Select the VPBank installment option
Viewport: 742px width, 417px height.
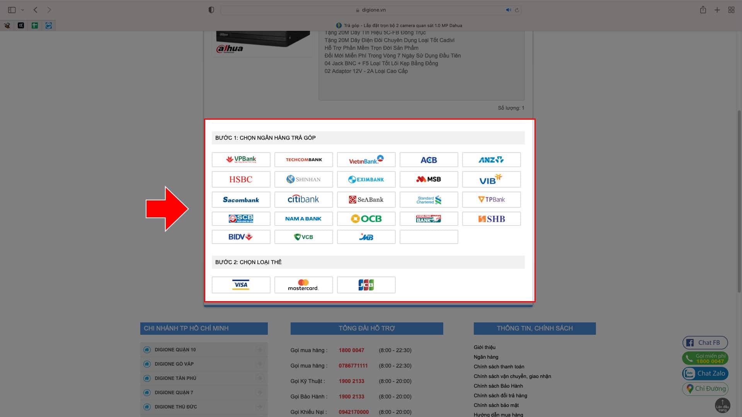[x=241, y=159]
